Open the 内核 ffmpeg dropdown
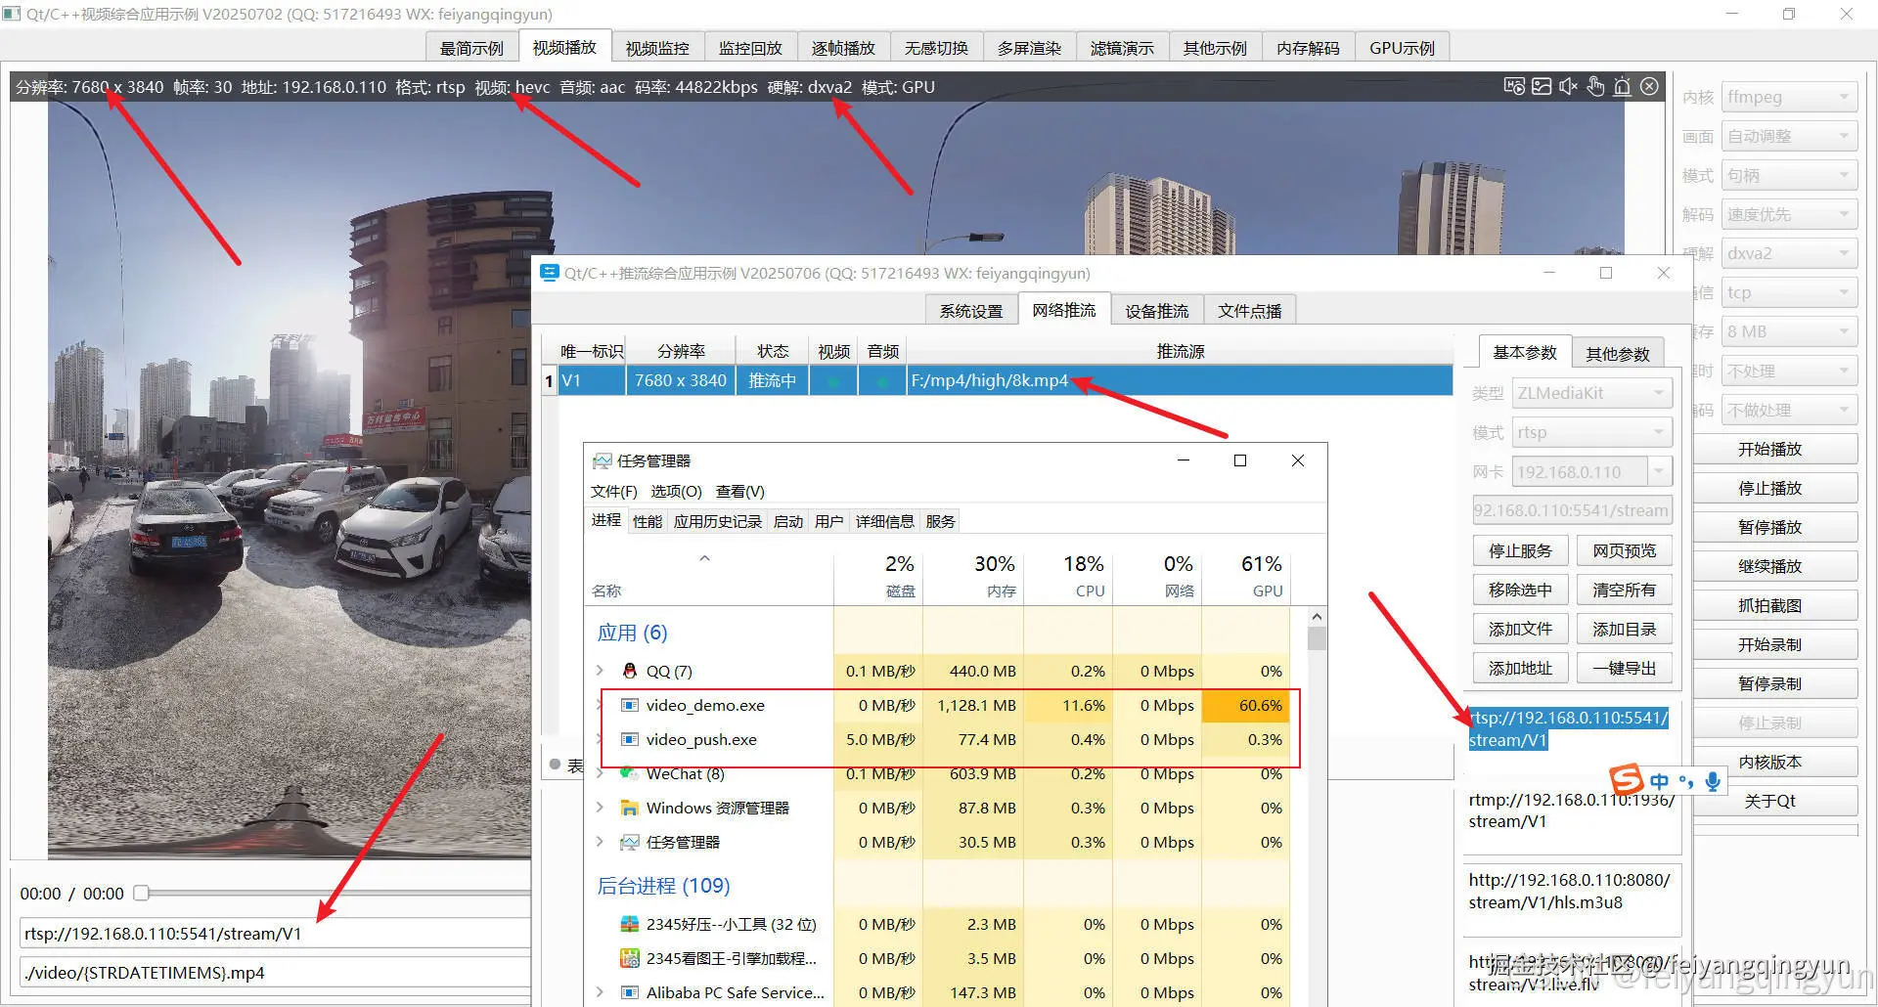This screenshot has width=1878, height=1007. [x=1789, y=97]
